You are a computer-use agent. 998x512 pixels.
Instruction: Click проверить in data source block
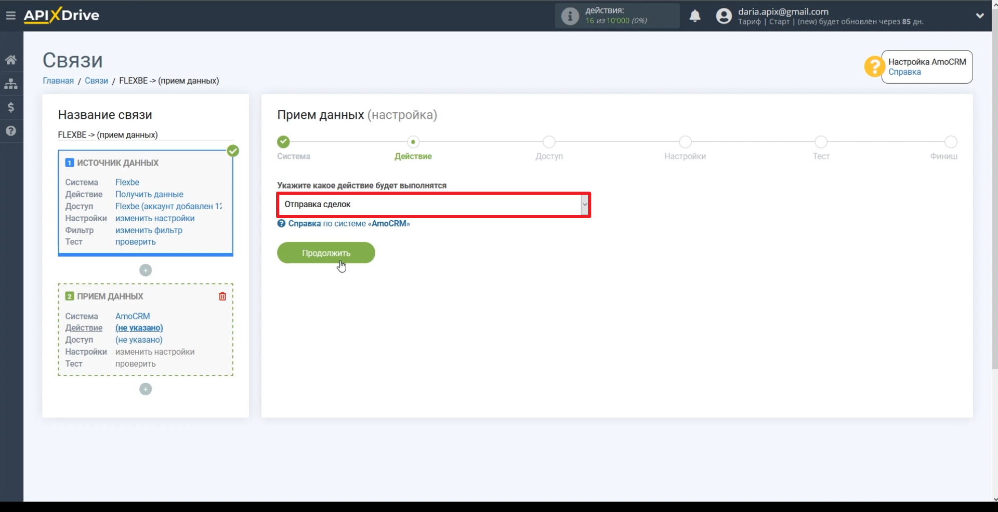click(x=135, y=242)
